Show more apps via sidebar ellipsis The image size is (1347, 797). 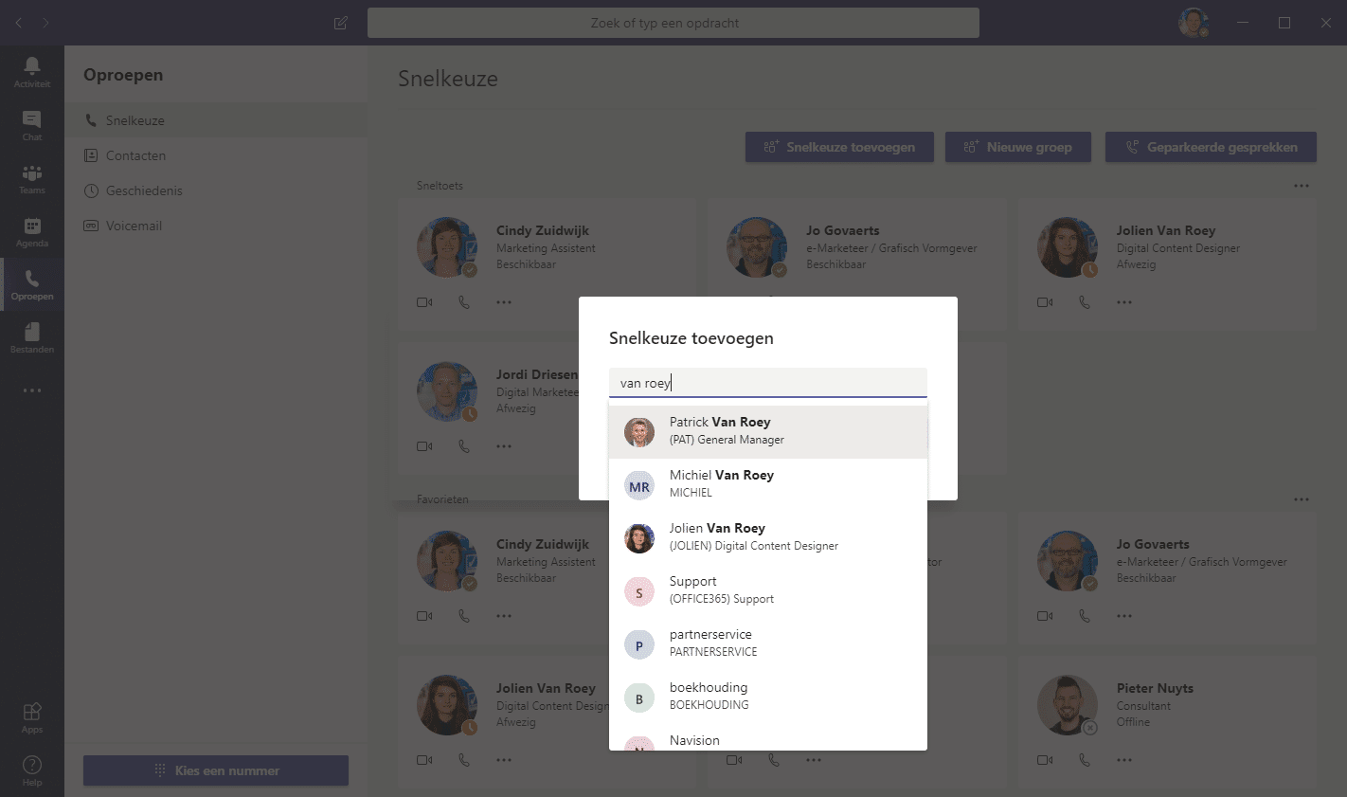[x=32, y=390]
